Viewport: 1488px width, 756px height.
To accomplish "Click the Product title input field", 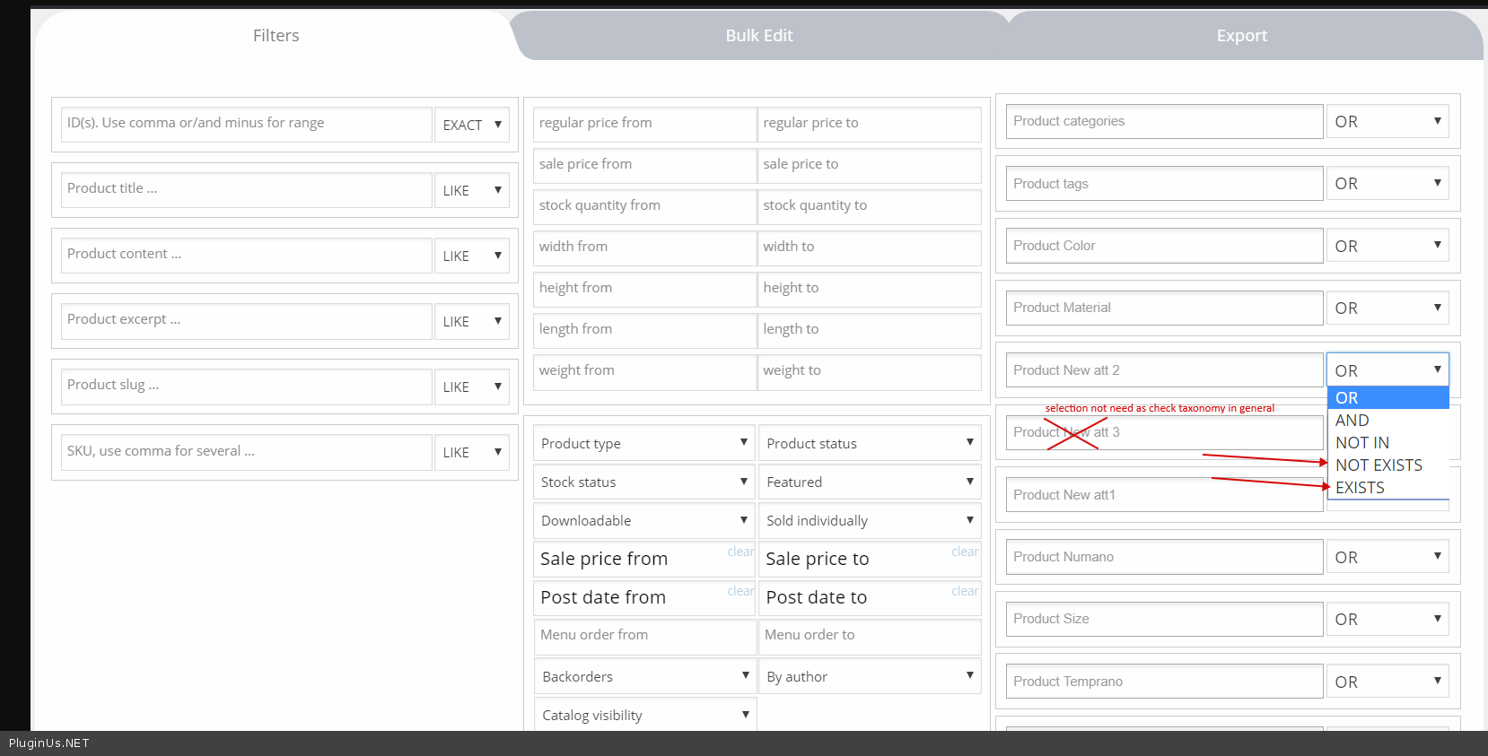I will point(247,189).
